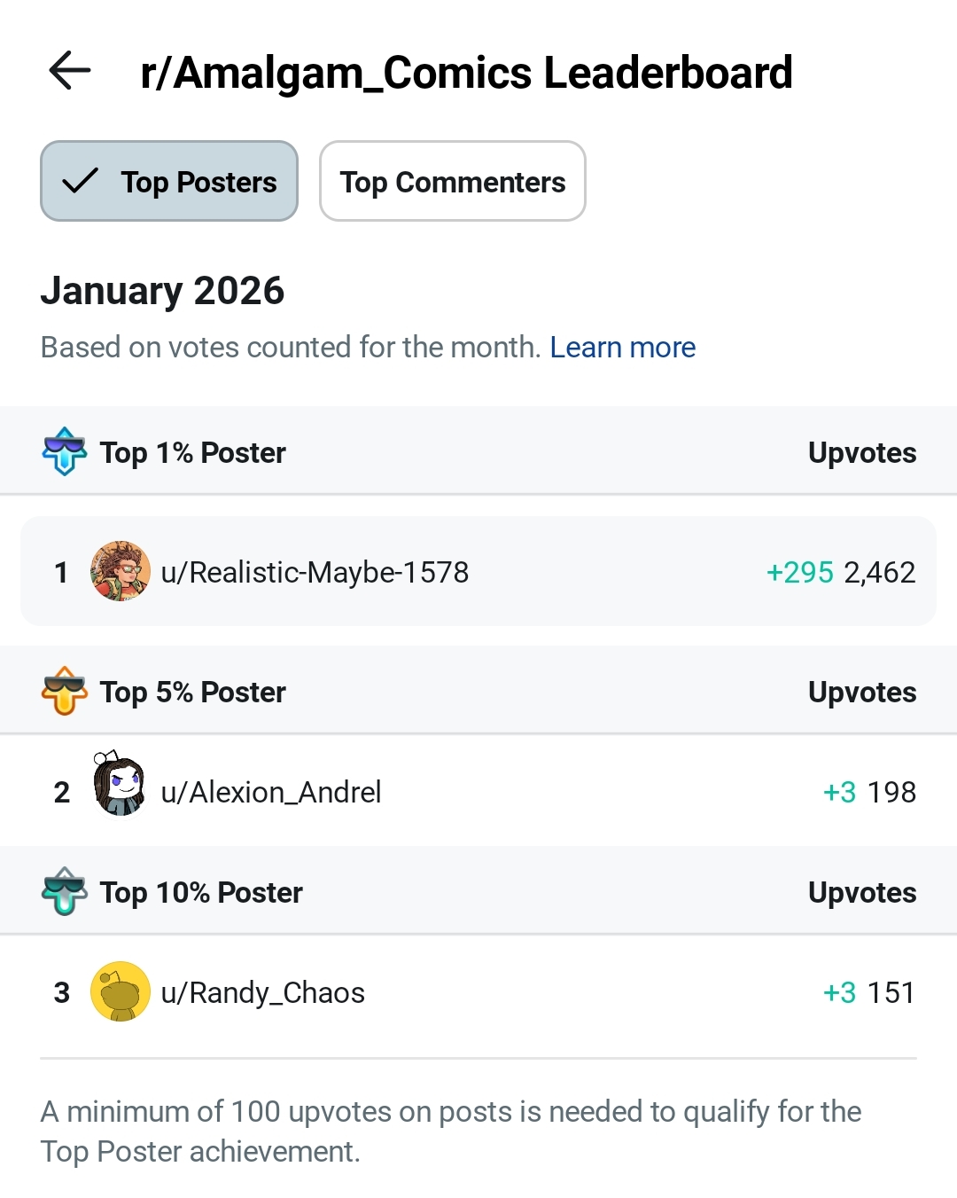Click the Top 10% Poster badge icon
This screenshot has height=1198, width=957.
pyautogui.click(x=65, y=891)
